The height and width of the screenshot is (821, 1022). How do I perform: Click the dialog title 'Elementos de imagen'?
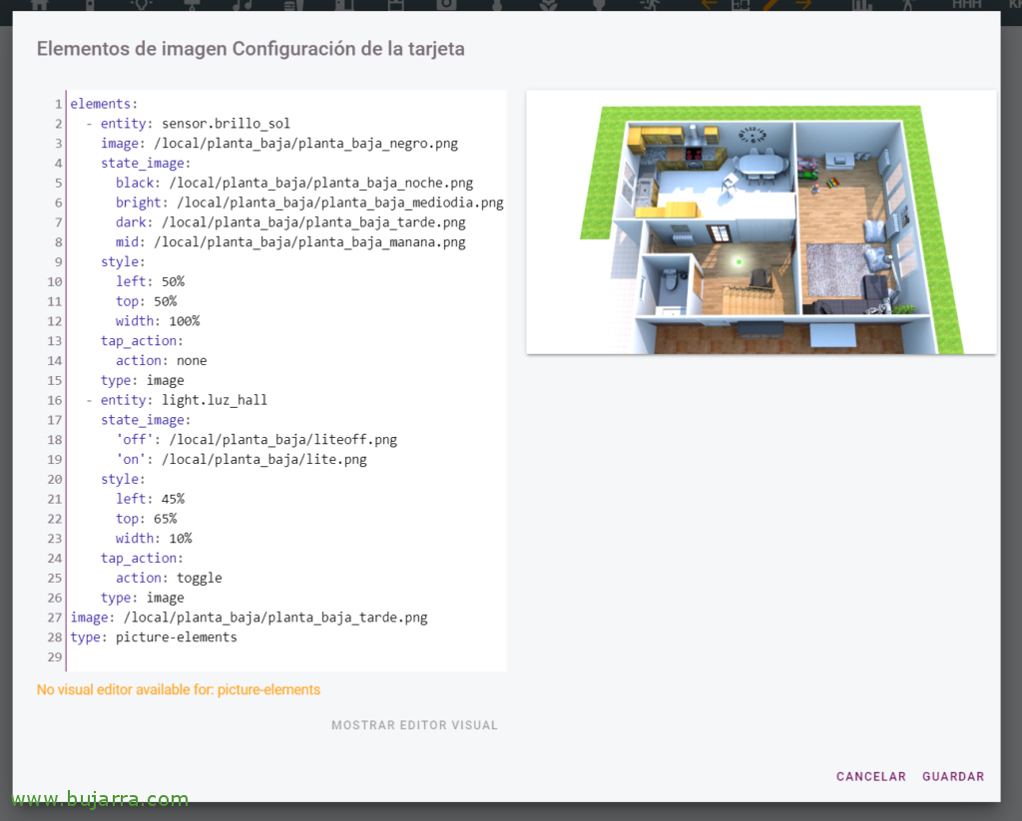pyautogui.click(x=132, y=49)
